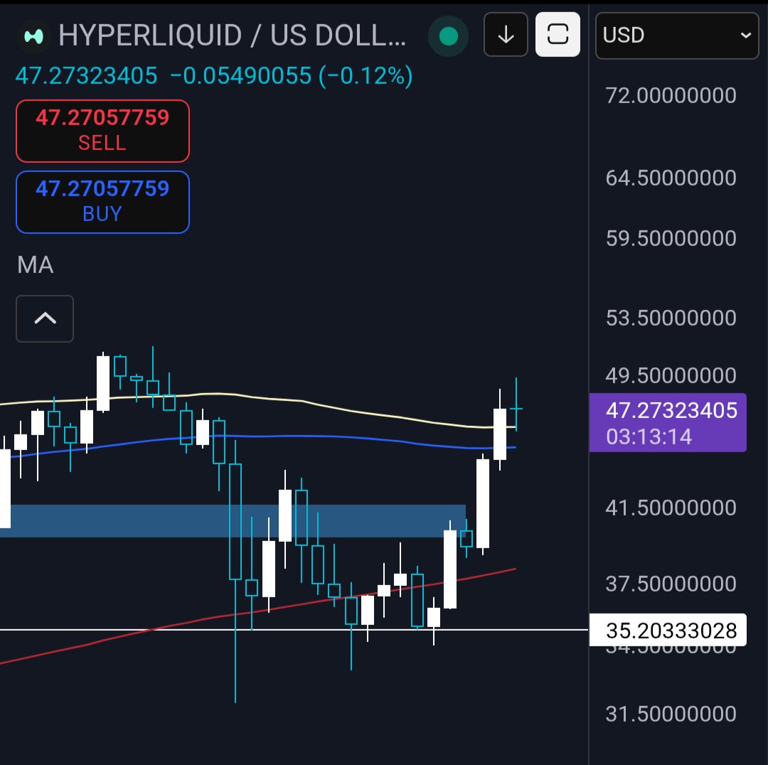Click the 72.00000000 price axis label
768x765 pixels.
coord(671,95)
